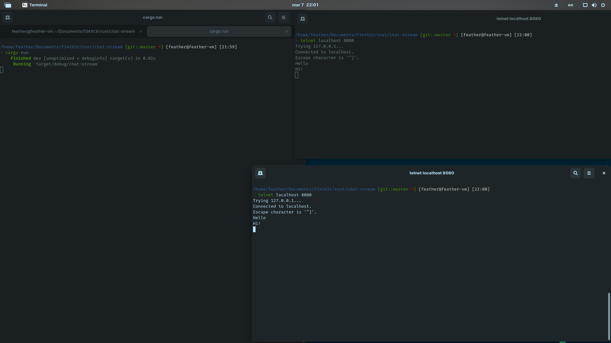The height and width of the screenshot is (343, 611).
Task: Select the cargo run tab
Action: (219, 31)
